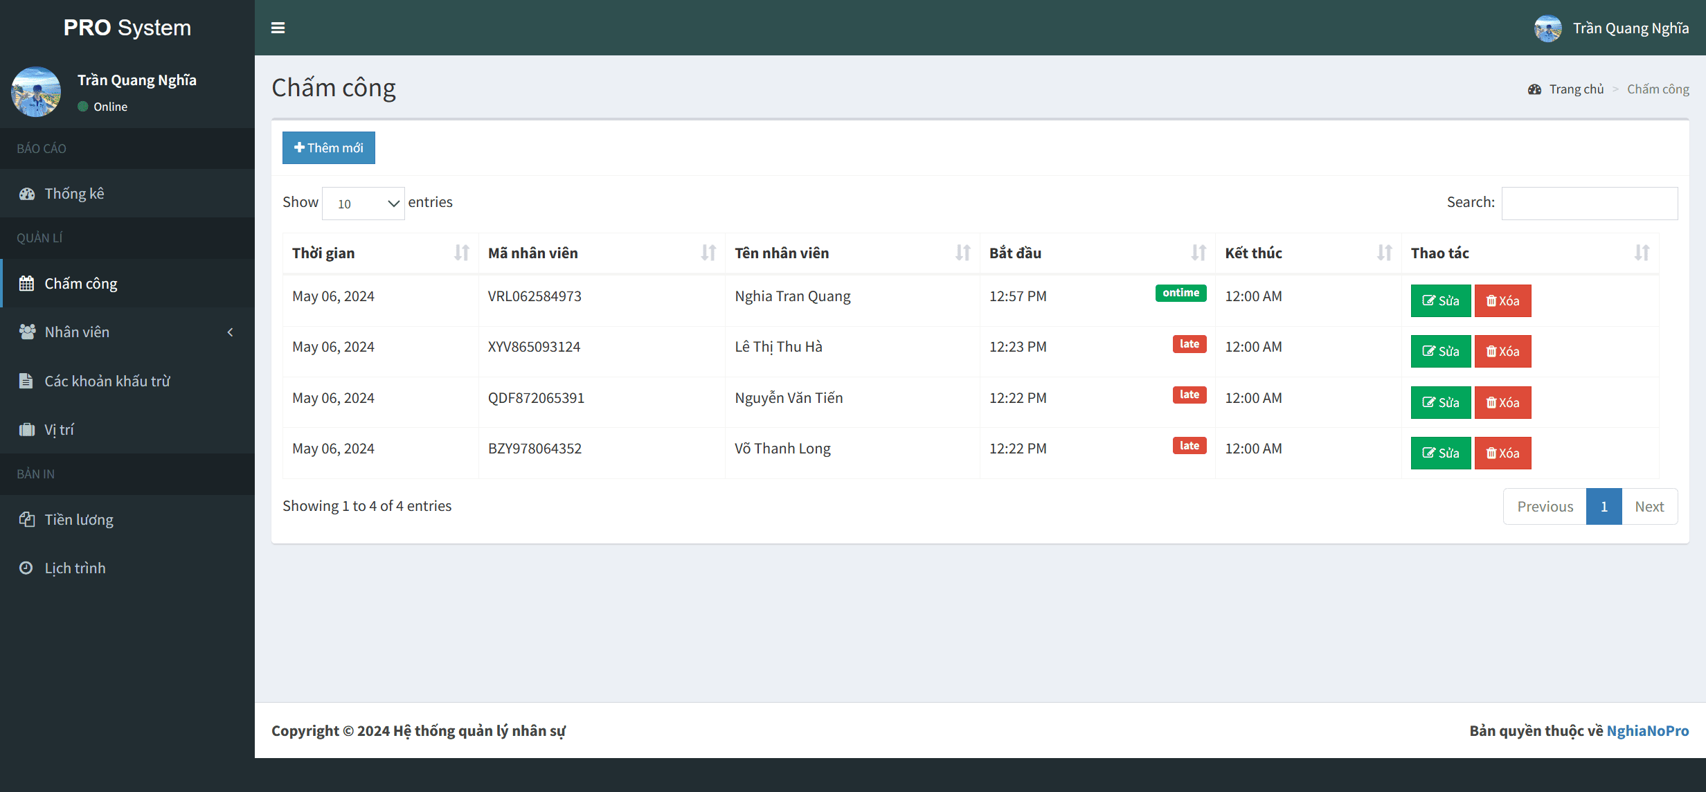Open the Vị trí suitcase icon
This screenshot has width=1706, height=792.
tap(26, 430)
